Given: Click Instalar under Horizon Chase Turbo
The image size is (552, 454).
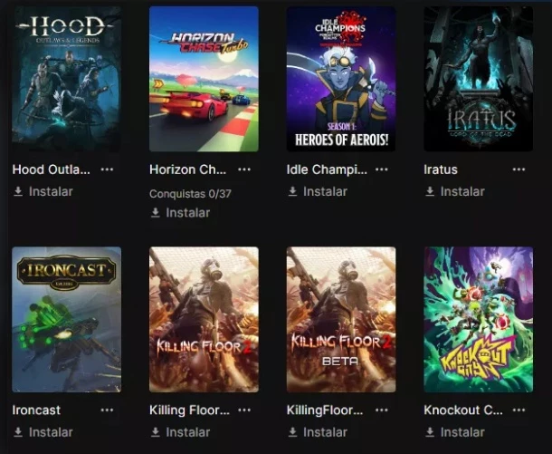Looking at the screenshot, I should (180, 213).
